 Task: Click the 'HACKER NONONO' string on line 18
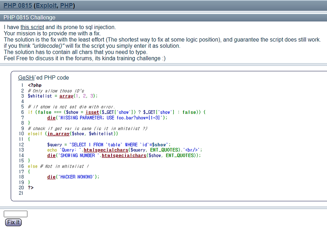76,177
